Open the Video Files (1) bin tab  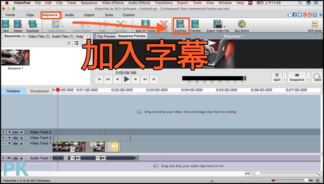[x=39, y=36]
